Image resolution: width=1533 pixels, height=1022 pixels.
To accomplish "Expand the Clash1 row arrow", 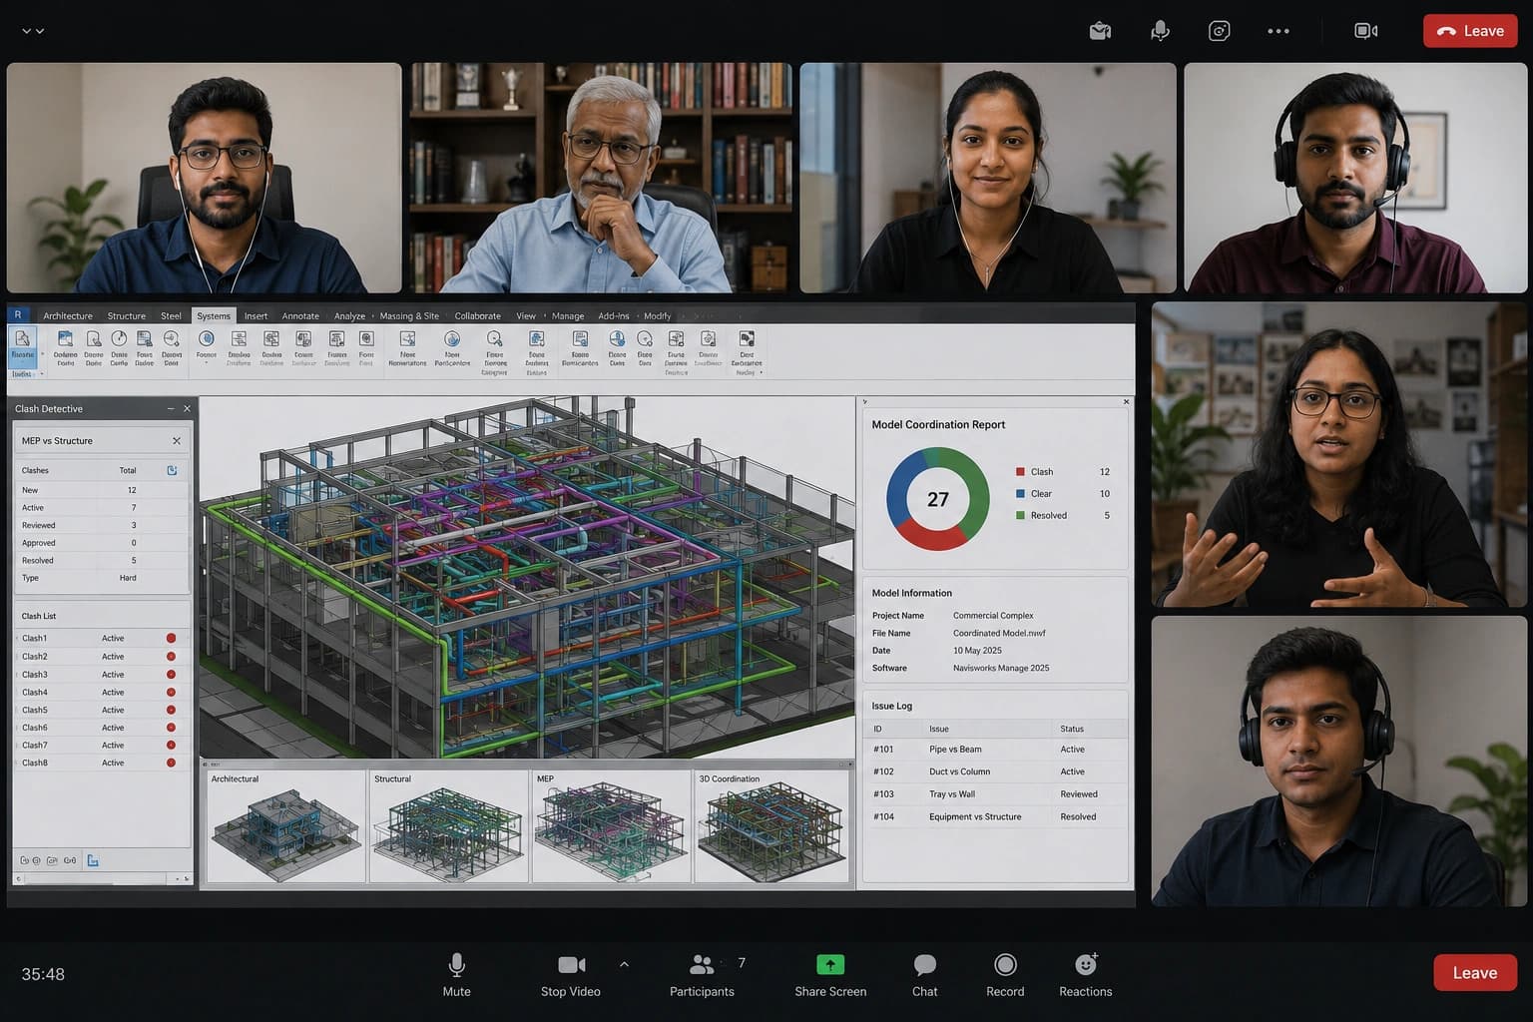I will [x=17, y=638].
